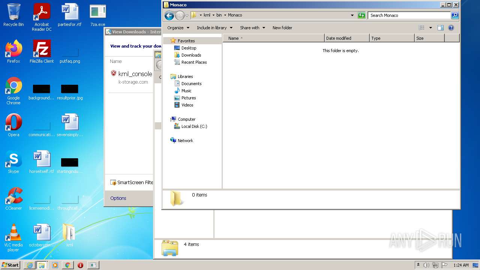The width and height of the screenshot is (480, 270).
Task: Open Opera browser desktop shortcut
Action: pyautogui.click(x=13, y=125)
